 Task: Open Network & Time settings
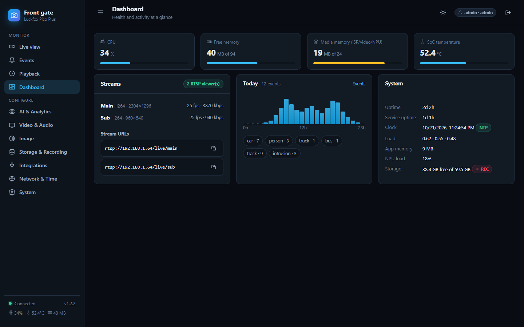coord(42,179)
